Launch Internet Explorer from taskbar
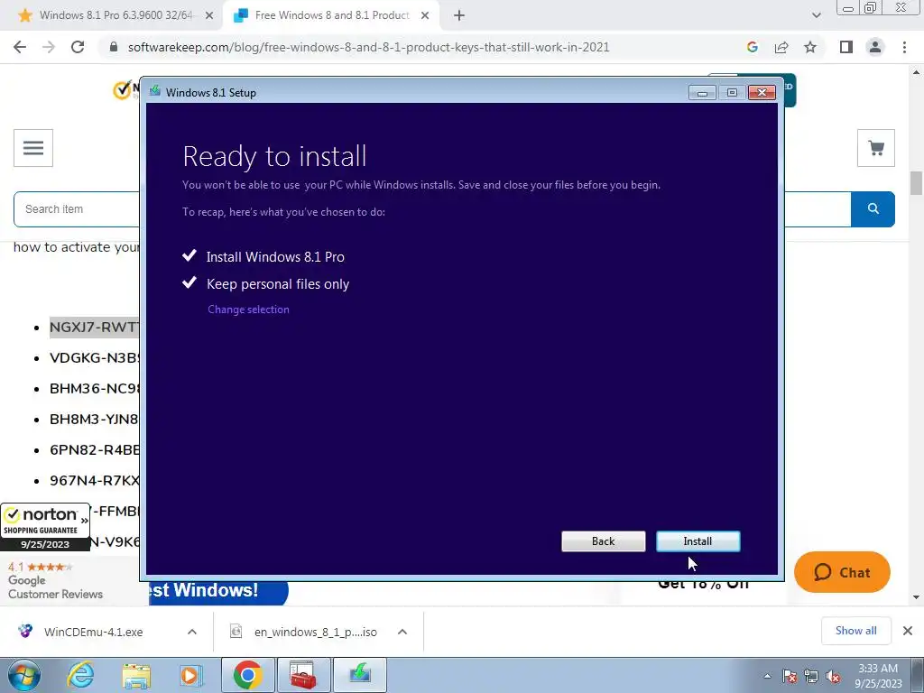Image resolution: width=924 pixels, height=693 pixels. (80, 675)
